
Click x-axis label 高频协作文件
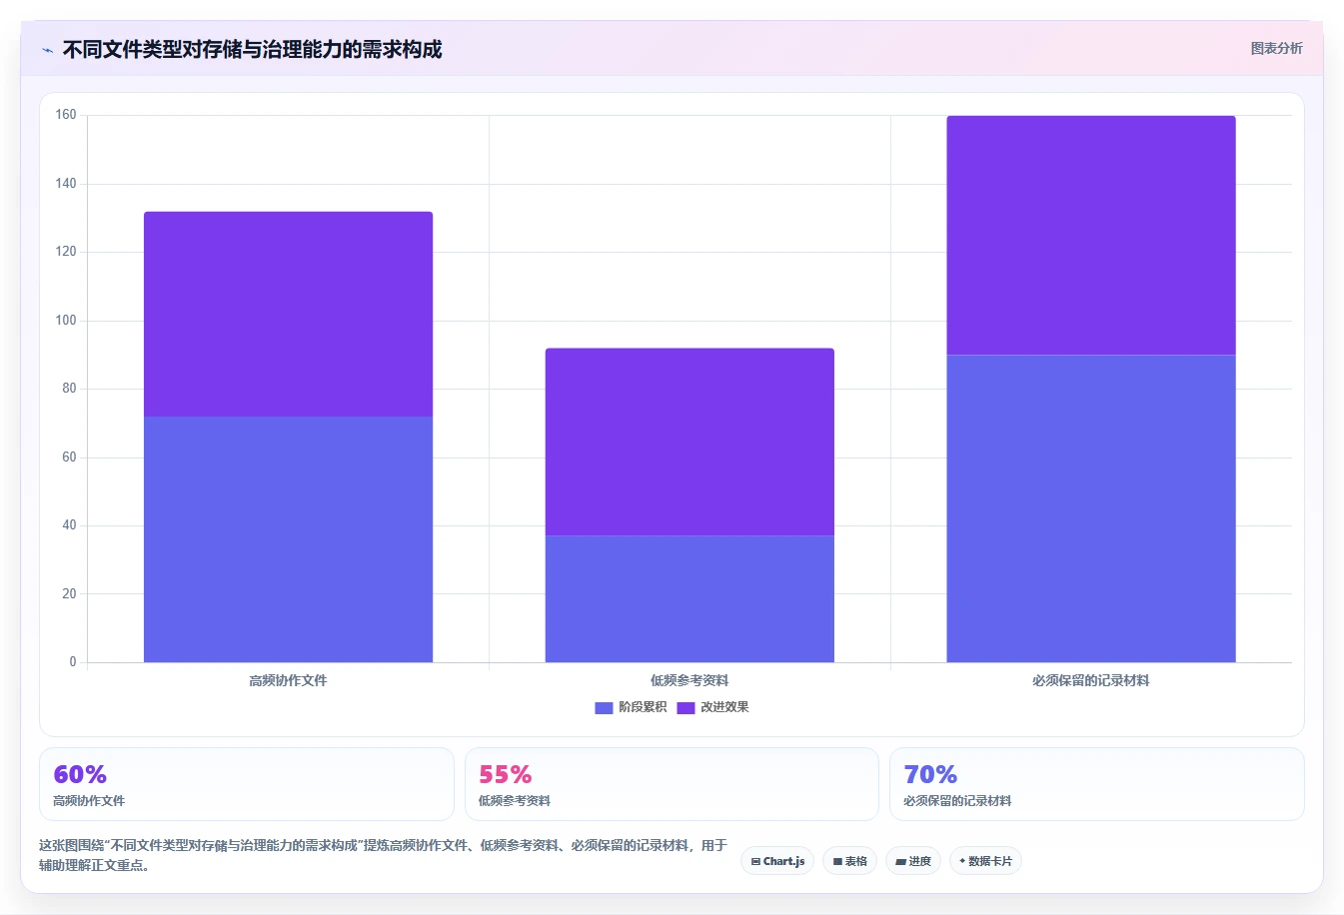[288, 680]
